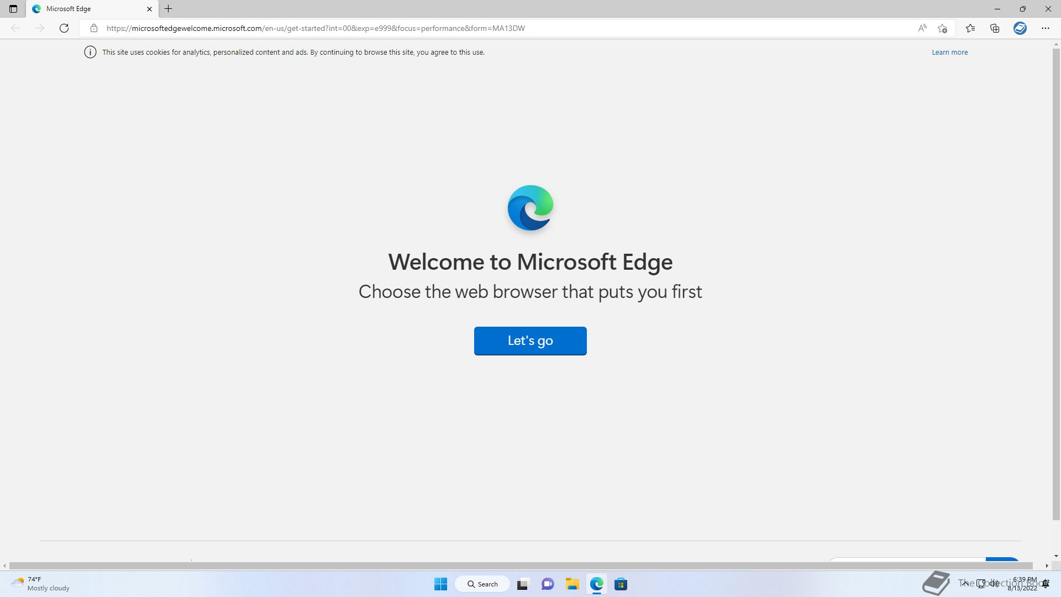This screenshot has height=597, width=1061.
Task: Open a new tab with plus button
Action: (x=169, y=9)
